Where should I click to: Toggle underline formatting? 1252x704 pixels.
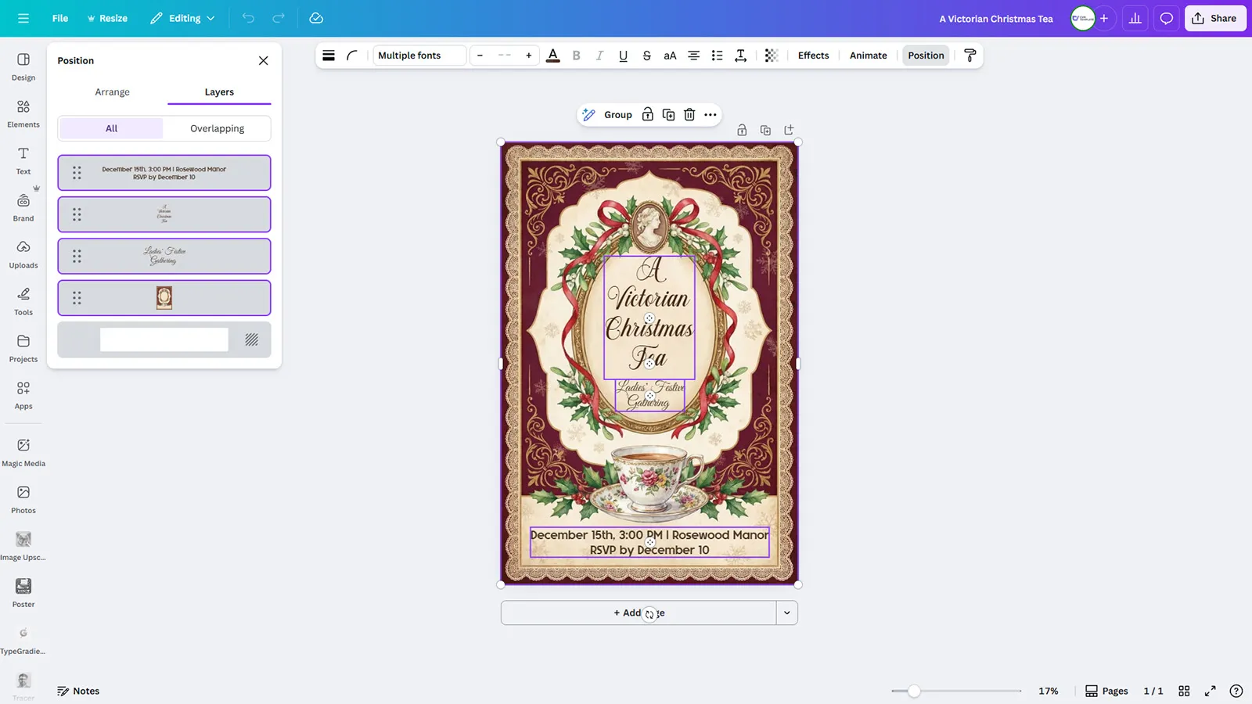point(623,56)
